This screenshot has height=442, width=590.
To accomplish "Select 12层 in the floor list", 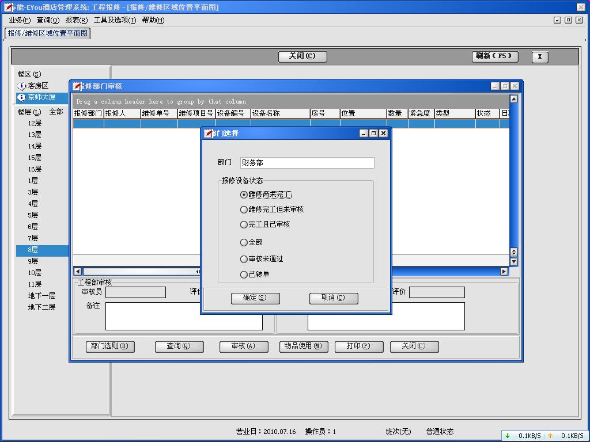I will coord(35,123).
